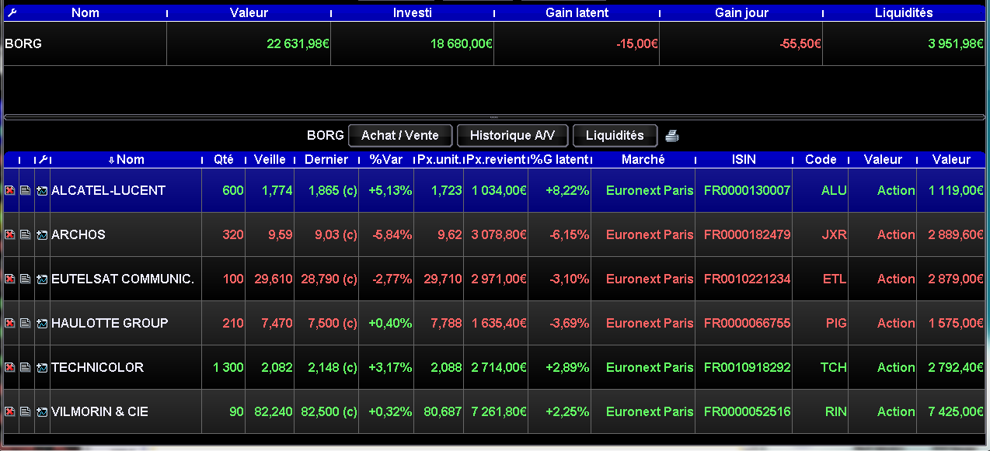Click the latent gain -15,00€
Image resolution: width=990 pixels, height=451 pixels.
point(637,43)
